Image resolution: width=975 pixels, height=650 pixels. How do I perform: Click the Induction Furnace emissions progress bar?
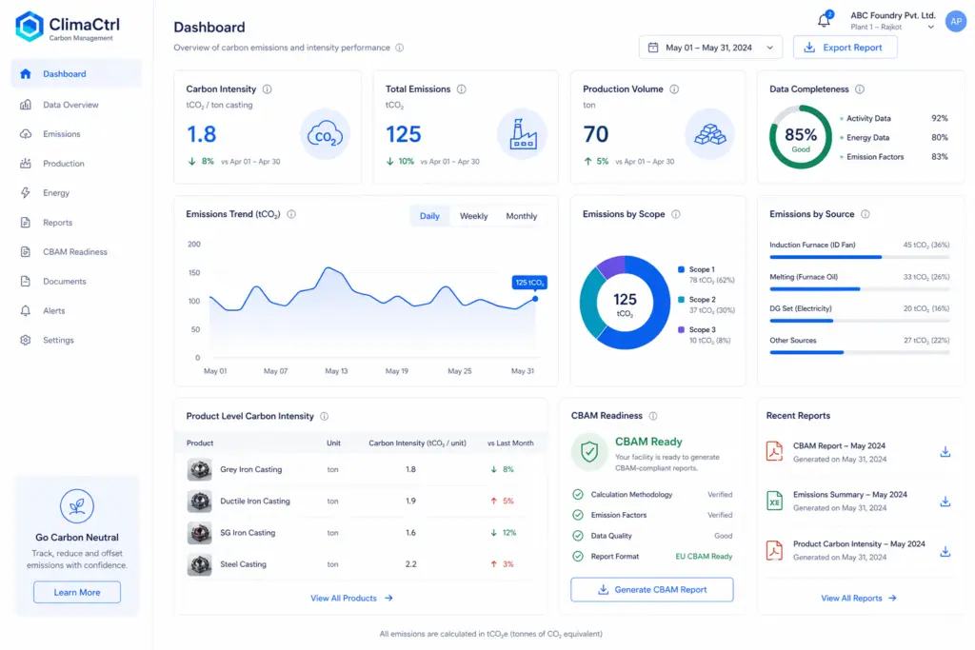tap(860, 257)
